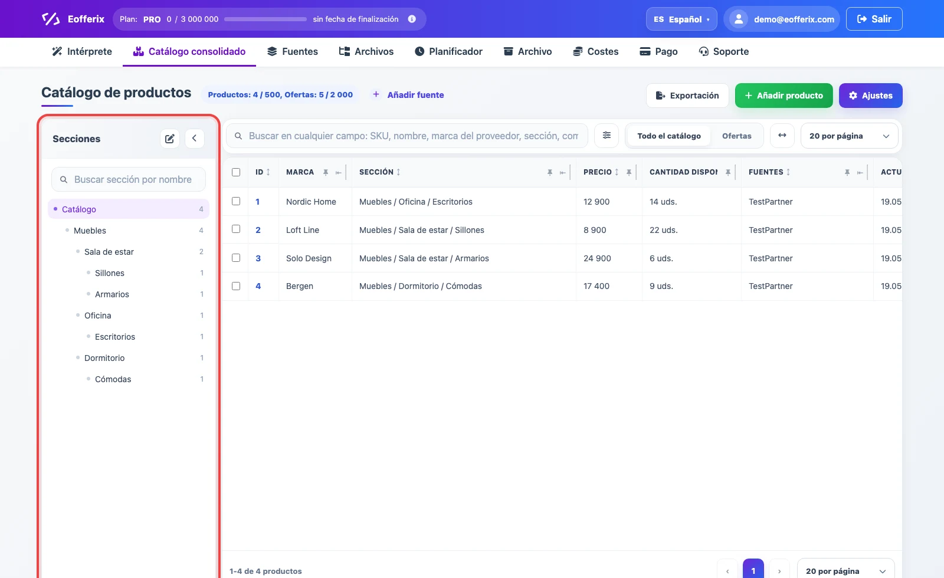Focus the main catalog search field

pos(407,136)
